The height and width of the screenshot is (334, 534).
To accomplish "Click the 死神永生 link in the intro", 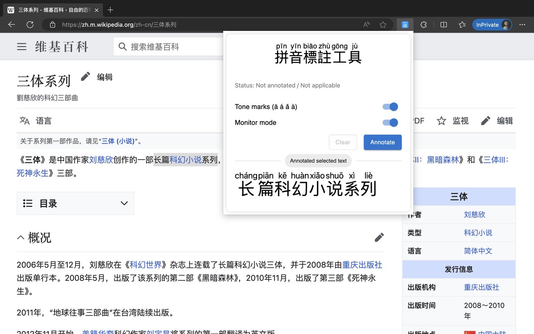I will (x=33, y=173).
